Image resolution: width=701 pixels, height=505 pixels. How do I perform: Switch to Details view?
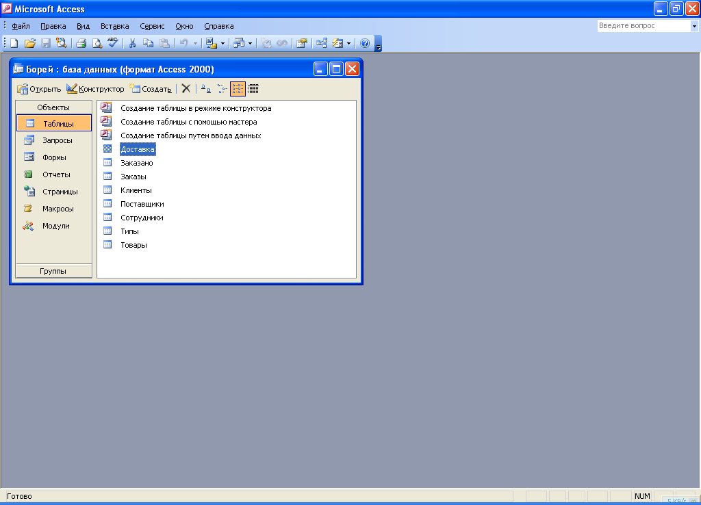(253, 89)
